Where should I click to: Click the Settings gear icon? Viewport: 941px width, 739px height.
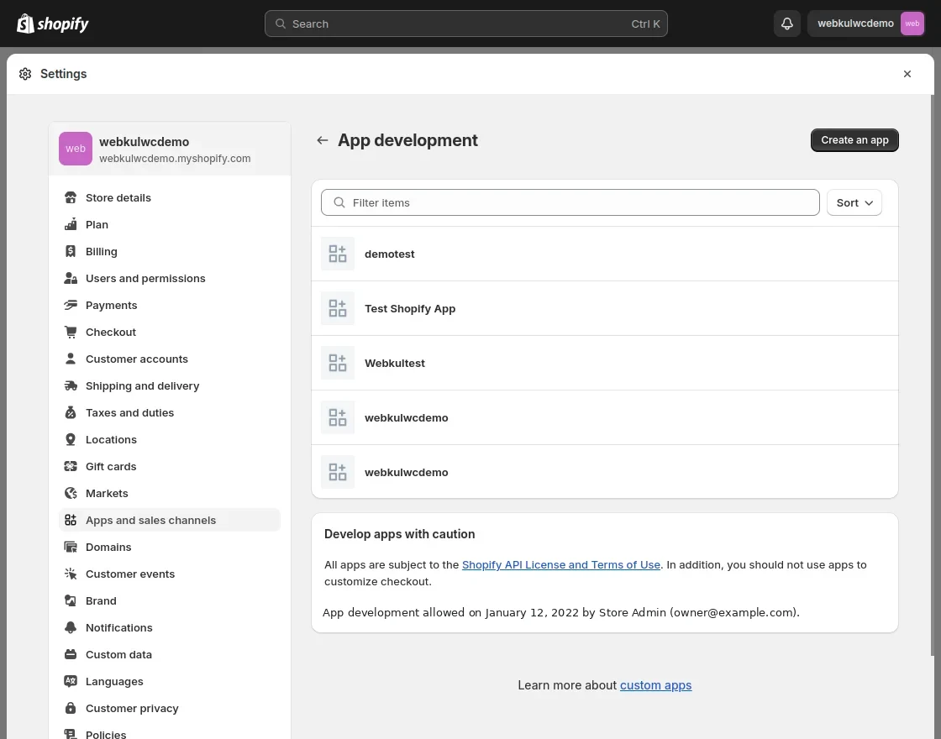coord(25,74)
